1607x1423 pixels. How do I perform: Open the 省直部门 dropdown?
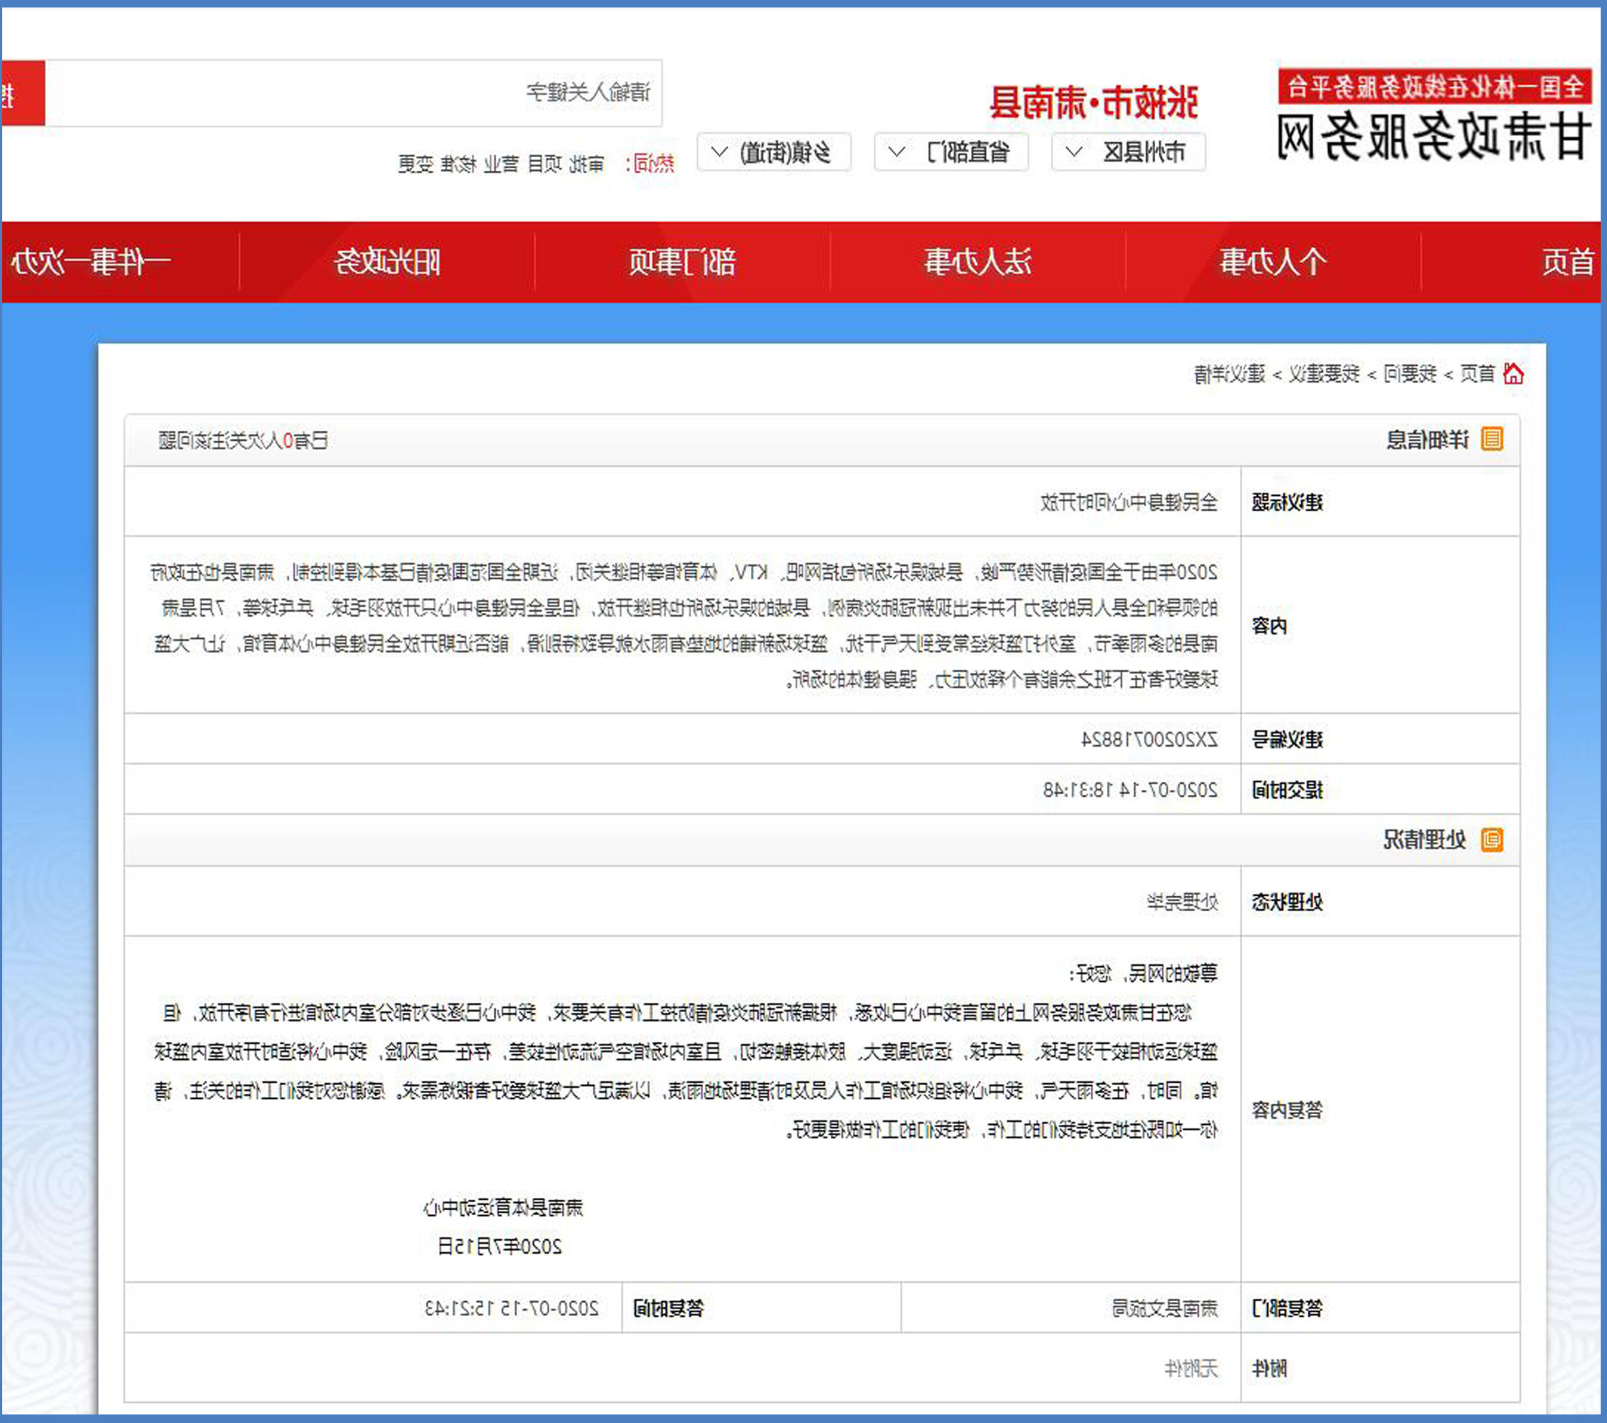[951, 152]
